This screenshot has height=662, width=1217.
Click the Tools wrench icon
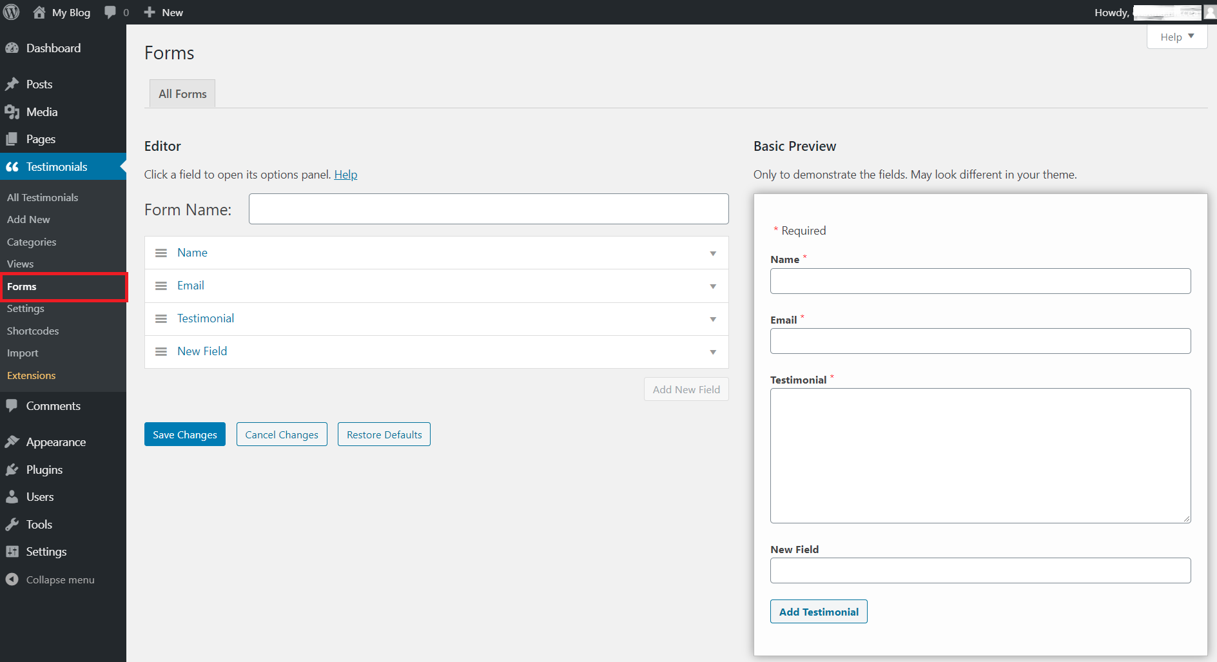pos(13,524)
